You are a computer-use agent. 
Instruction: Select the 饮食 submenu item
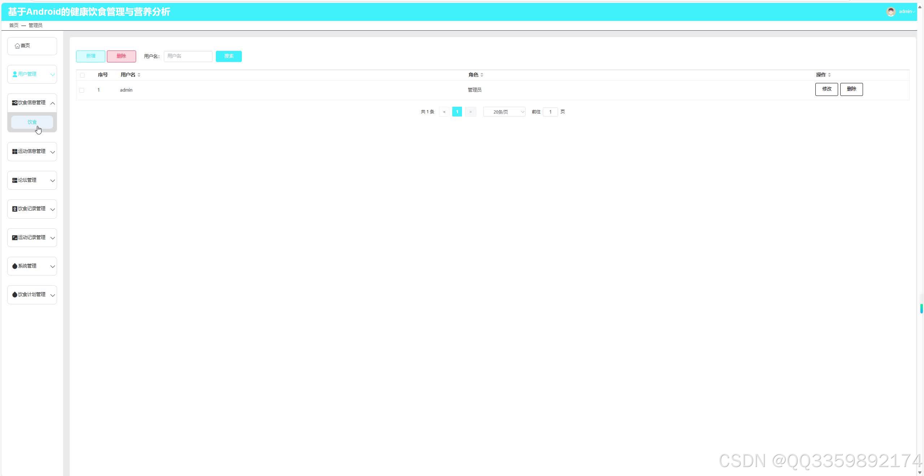pyautogui.click(x=32, y=122)
